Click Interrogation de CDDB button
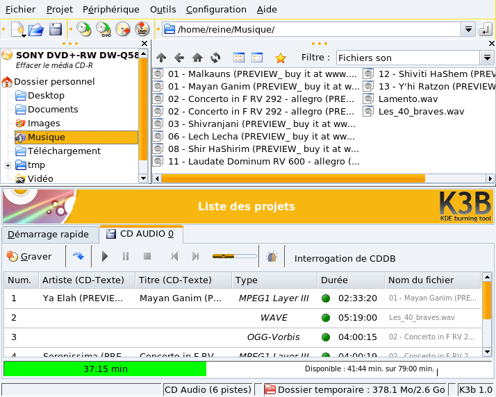 point(345,258)
